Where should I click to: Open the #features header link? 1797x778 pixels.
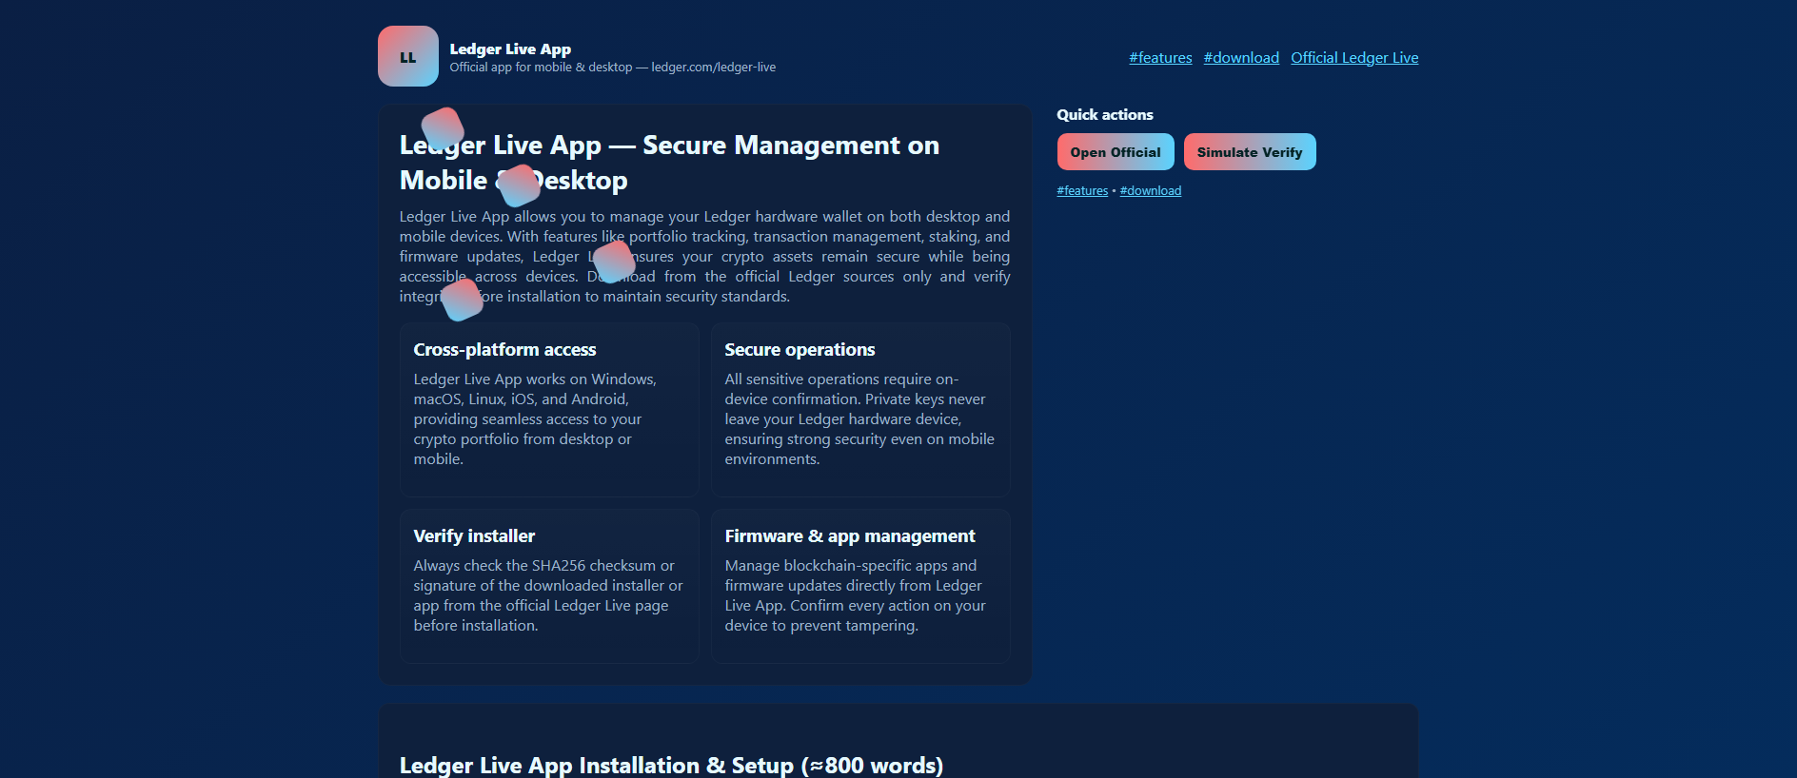tap(1160, 58)
